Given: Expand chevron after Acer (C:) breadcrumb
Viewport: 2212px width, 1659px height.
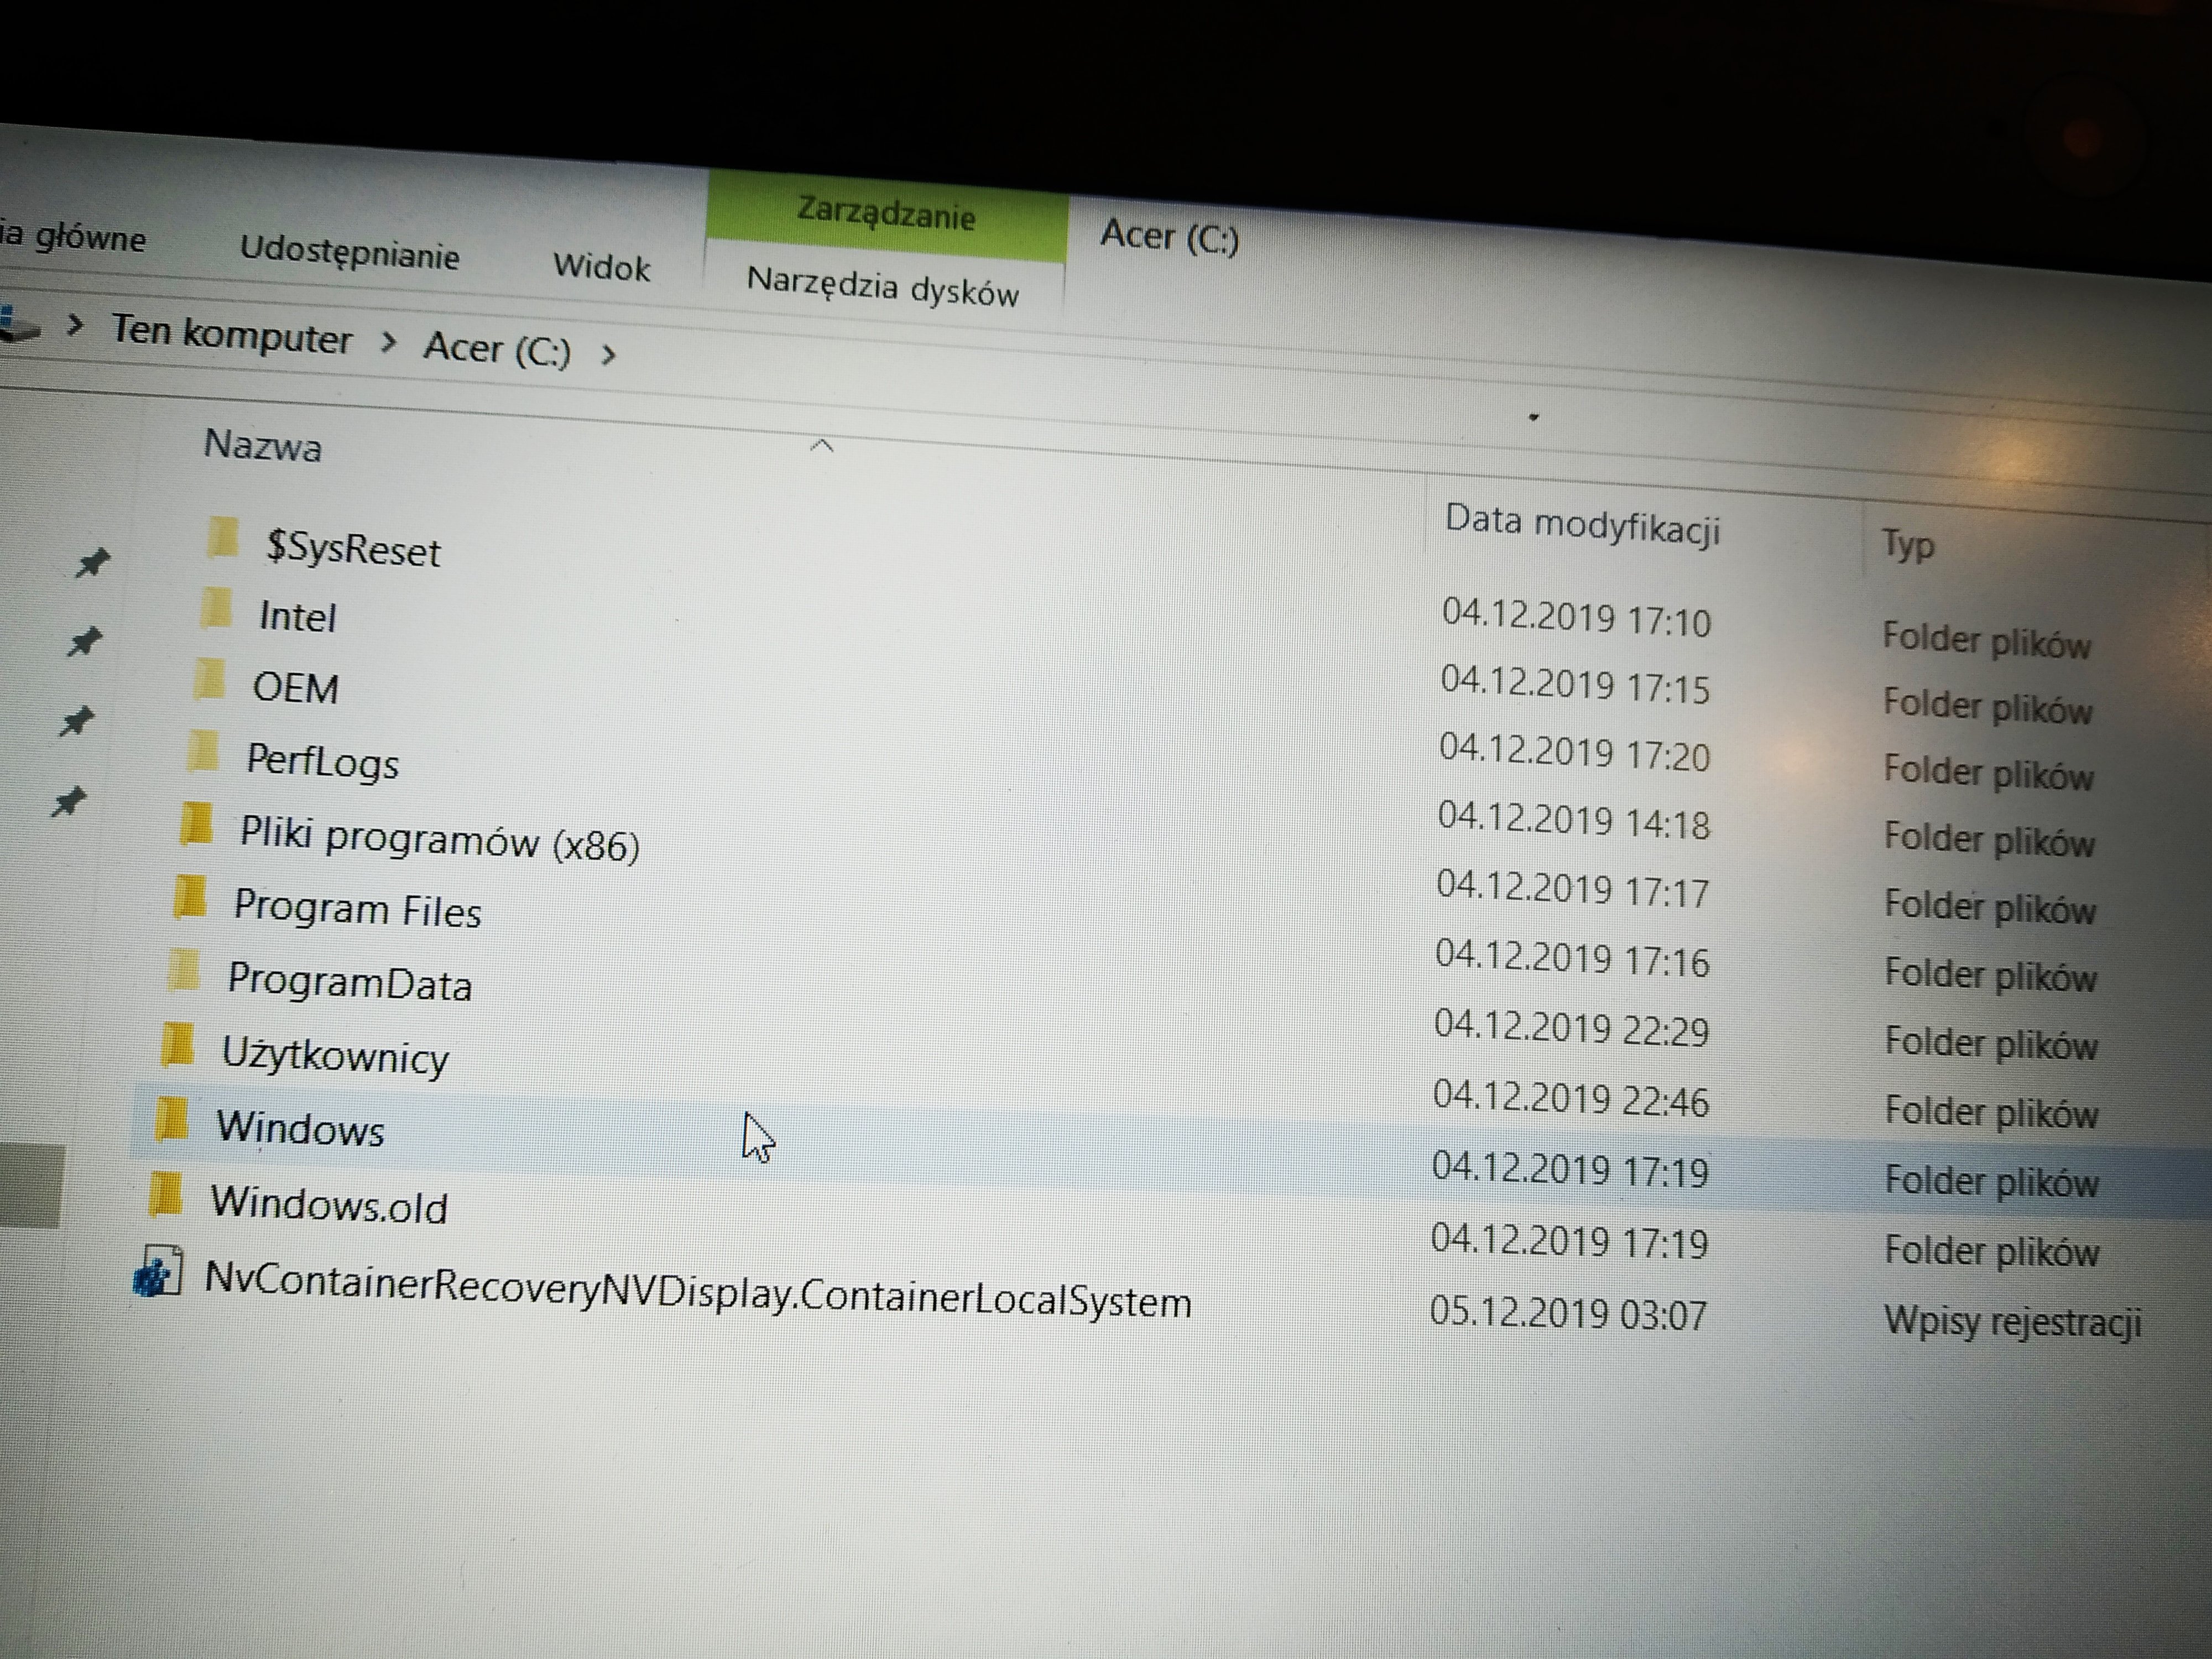Looking at the screenshot, I should 608,354.
